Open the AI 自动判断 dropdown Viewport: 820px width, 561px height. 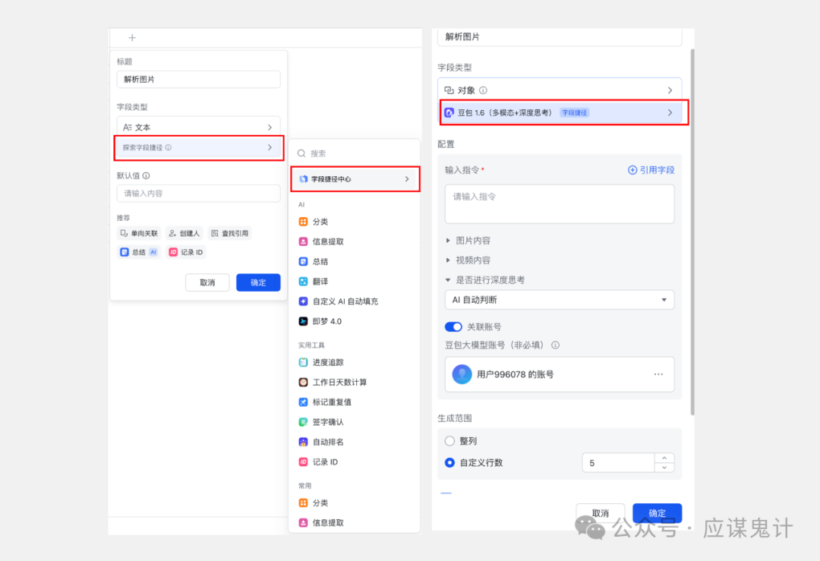pos(560,299)
